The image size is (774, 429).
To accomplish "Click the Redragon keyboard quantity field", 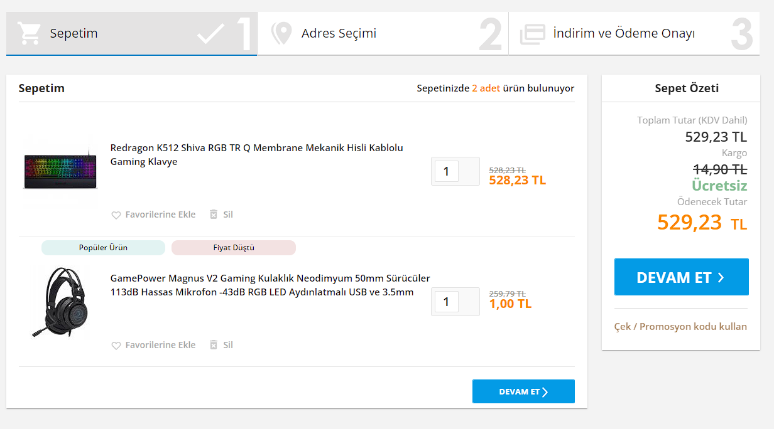I will click(x=447, y=171).
